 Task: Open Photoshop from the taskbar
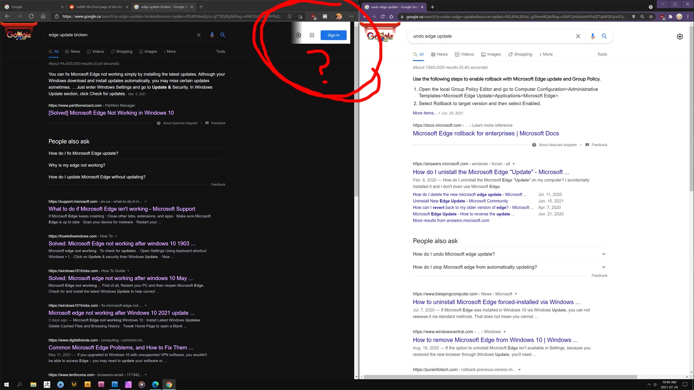[115, 385]
